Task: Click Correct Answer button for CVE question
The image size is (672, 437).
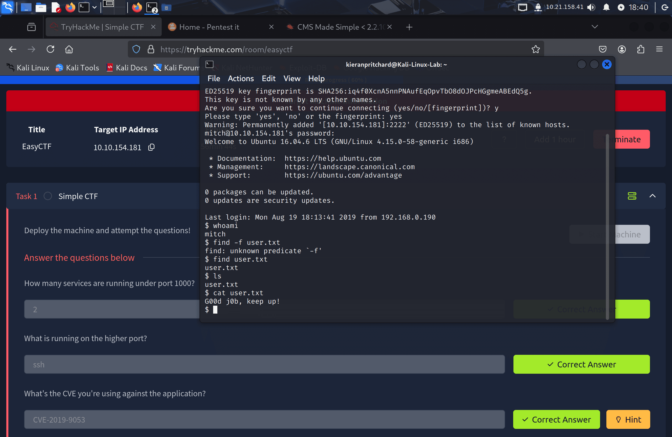Action: pos(556,419)
